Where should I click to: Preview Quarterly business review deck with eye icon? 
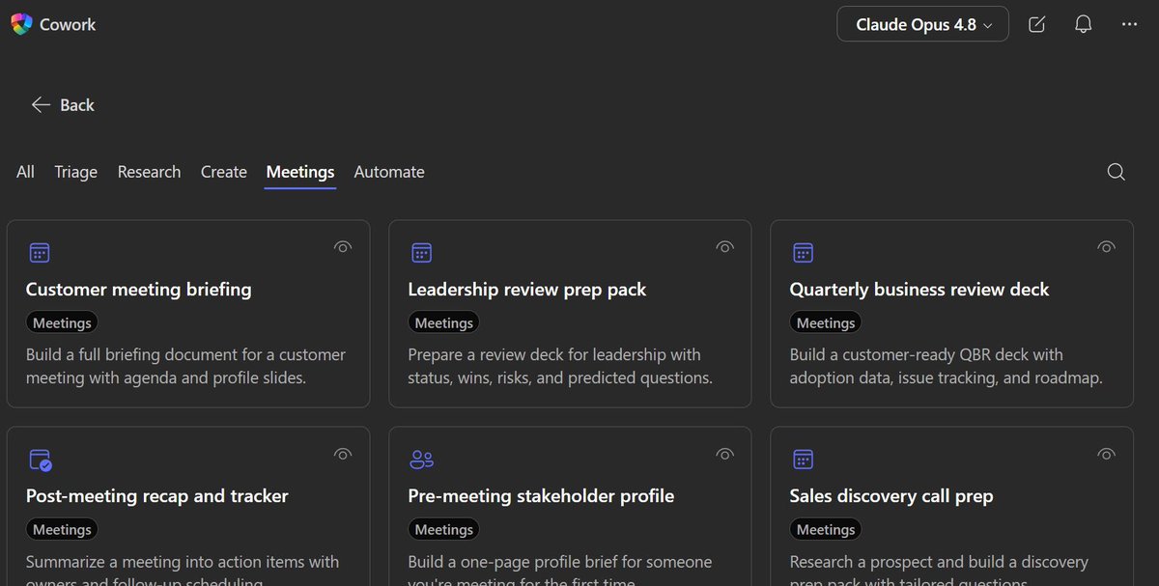pos(1107,247)
